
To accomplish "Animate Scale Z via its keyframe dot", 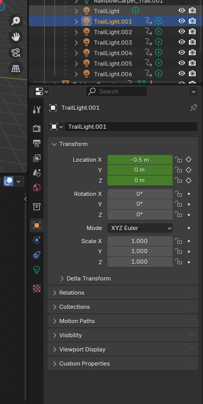I will (189, 262).
